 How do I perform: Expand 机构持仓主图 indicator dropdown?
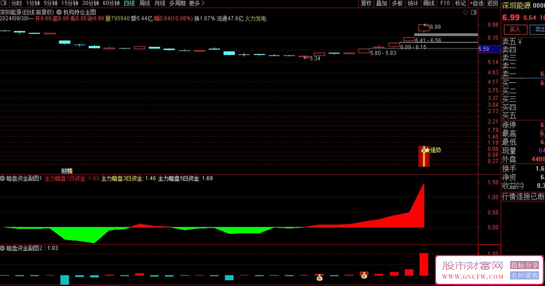point(59,12)
